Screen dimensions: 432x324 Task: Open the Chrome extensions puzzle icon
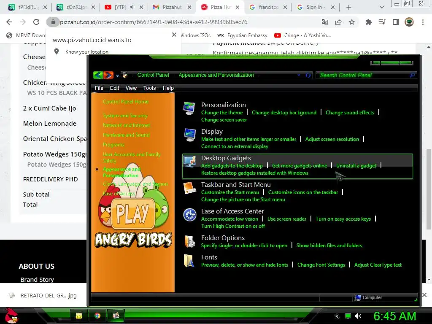368,22
